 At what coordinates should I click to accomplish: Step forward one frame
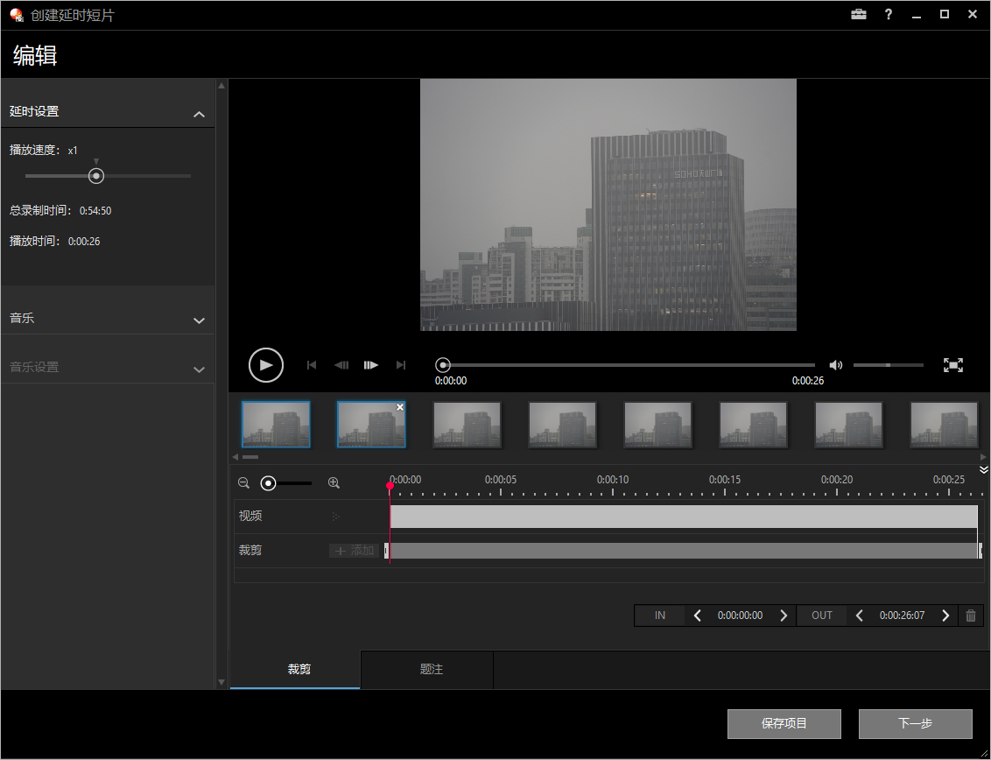click(x=371, y=365)
